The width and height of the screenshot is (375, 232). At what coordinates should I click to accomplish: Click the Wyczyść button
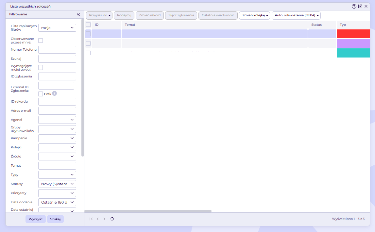click(36, 219)
